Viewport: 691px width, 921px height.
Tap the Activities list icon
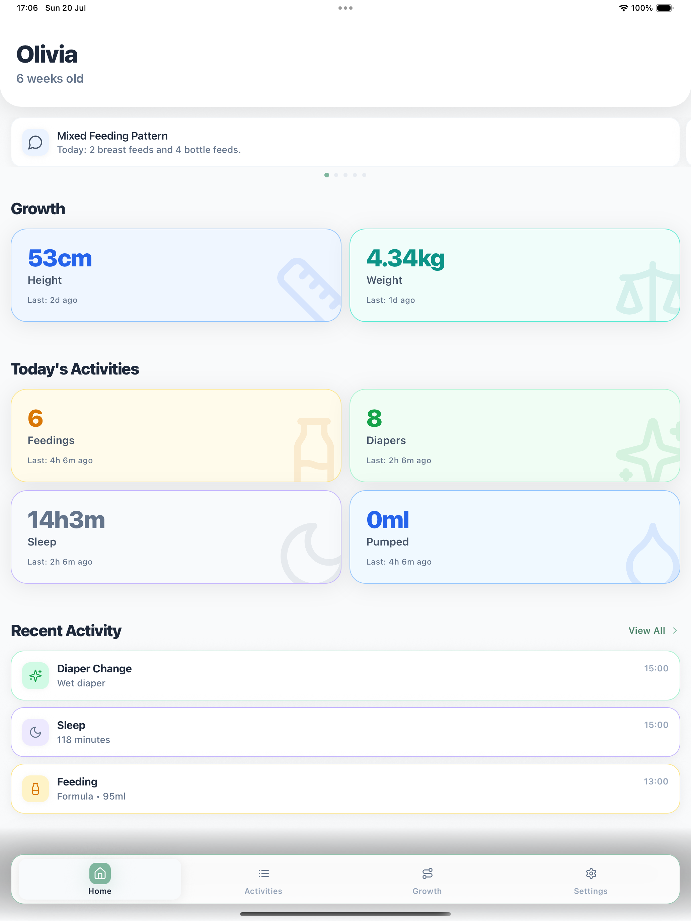(x=264, y=873)
